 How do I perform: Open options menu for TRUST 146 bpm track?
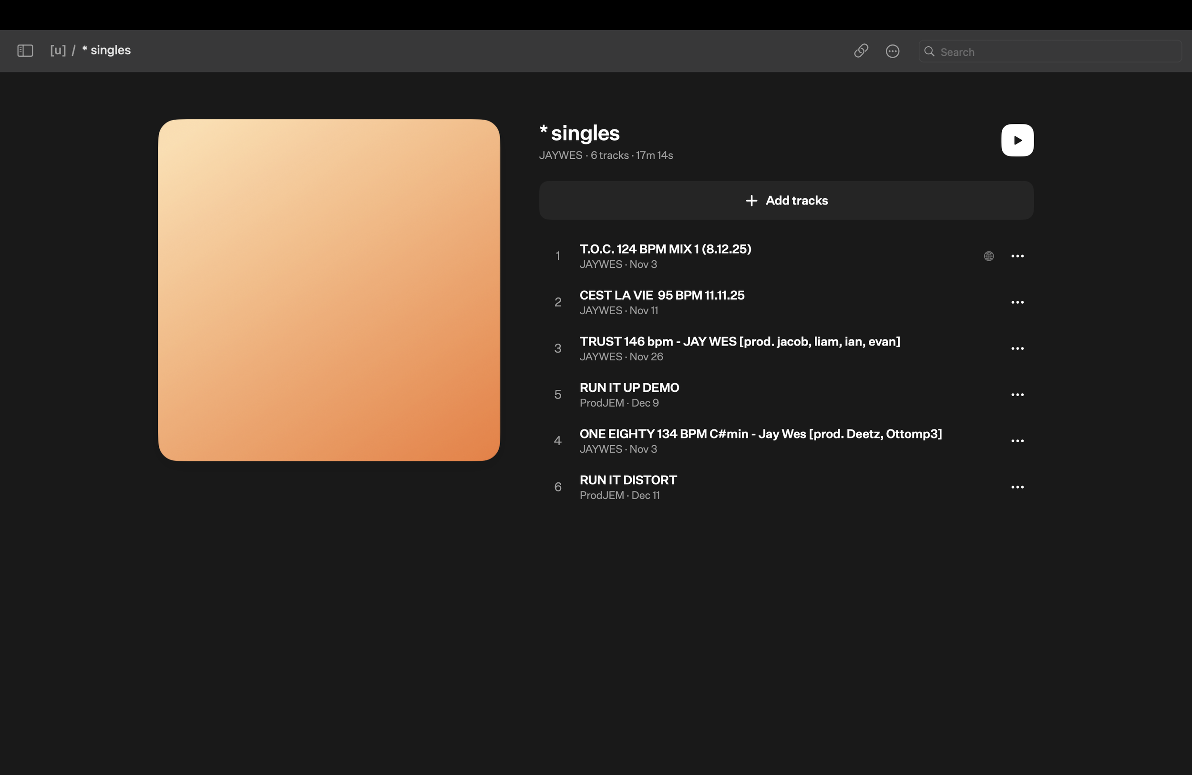(1017, 348)
